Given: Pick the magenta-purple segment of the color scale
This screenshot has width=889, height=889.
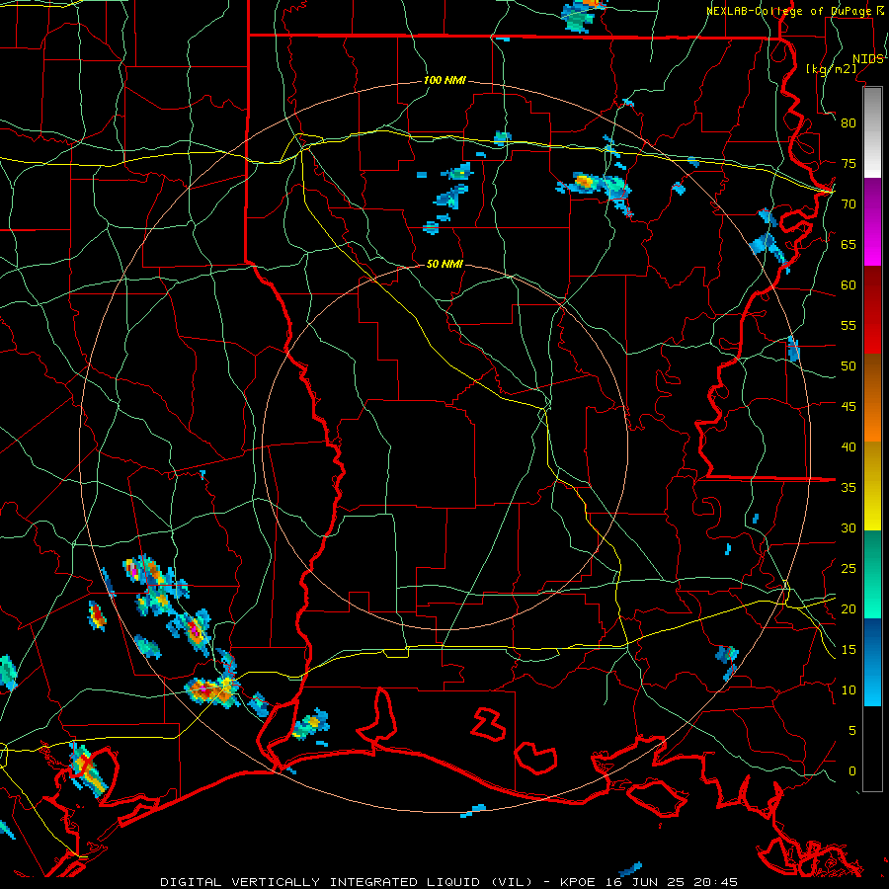Looking at the screenshot, I should coord(872,221).
